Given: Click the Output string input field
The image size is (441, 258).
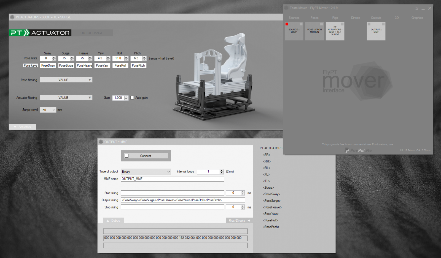Looking at the screenshot, I should click(x=183, y=200).
